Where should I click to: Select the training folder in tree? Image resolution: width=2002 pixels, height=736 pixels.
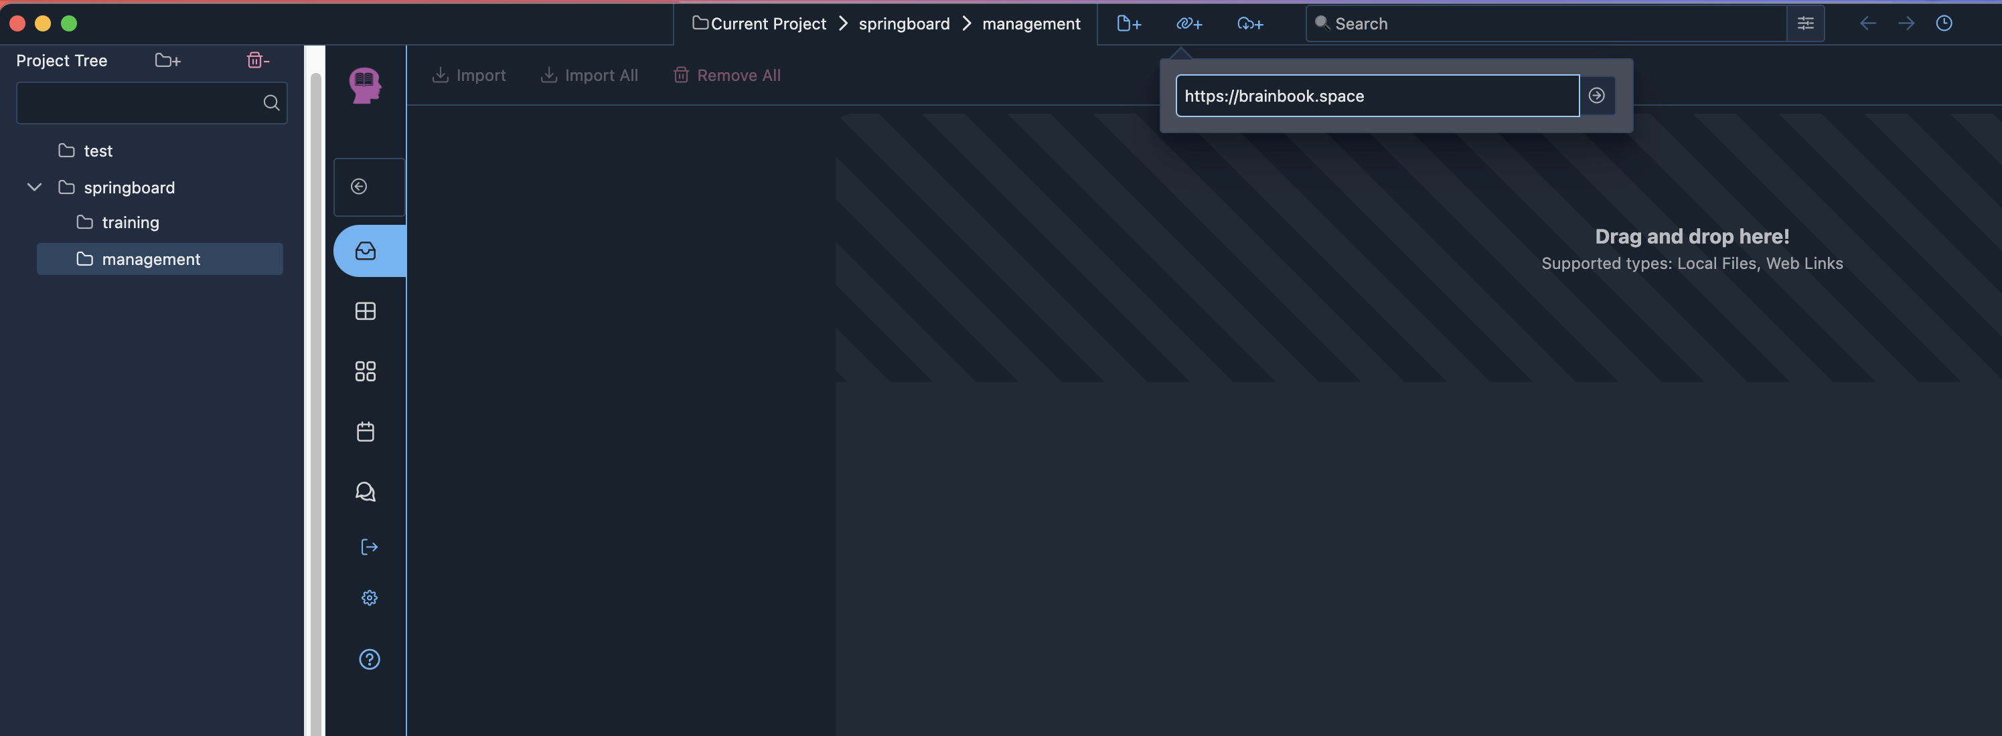[130, 223]
